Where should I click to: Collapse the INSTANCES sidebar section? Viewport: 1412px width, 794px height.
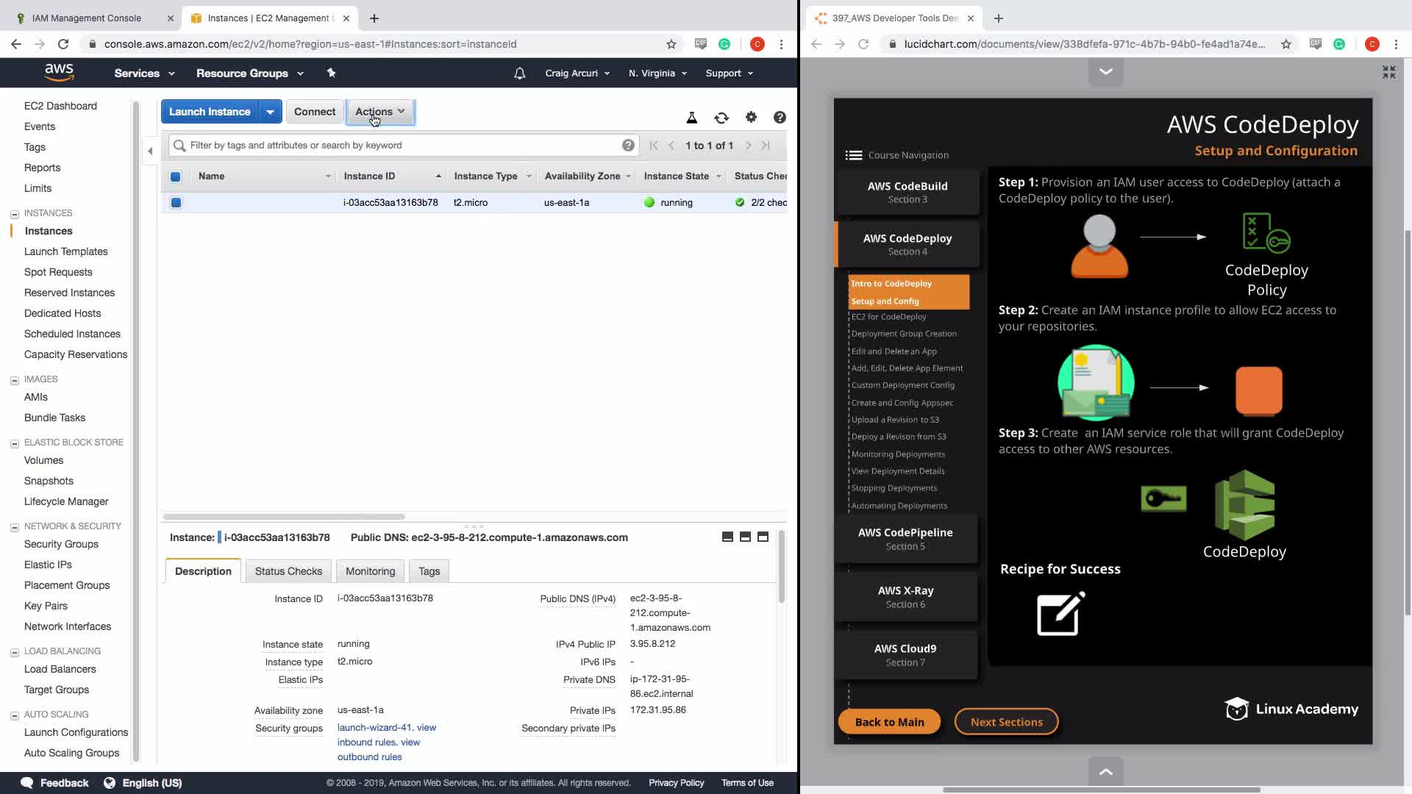pyautogui.click(x=15, y=214)
